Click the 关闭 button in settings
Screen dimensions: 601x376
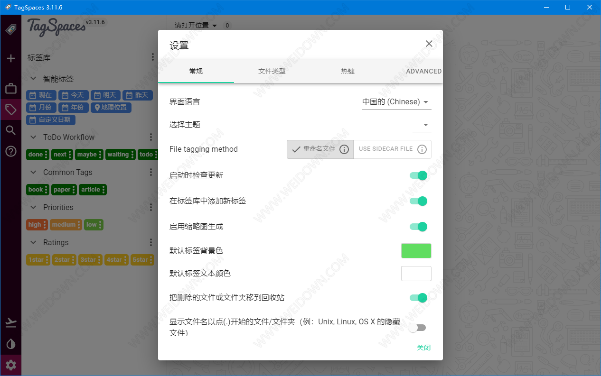(423, 348)
